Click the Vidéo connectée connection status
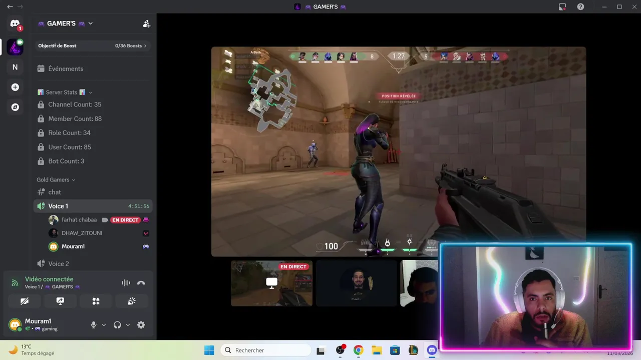The width and height of the screenshot is (641, 360). click(x=49, y=279)
